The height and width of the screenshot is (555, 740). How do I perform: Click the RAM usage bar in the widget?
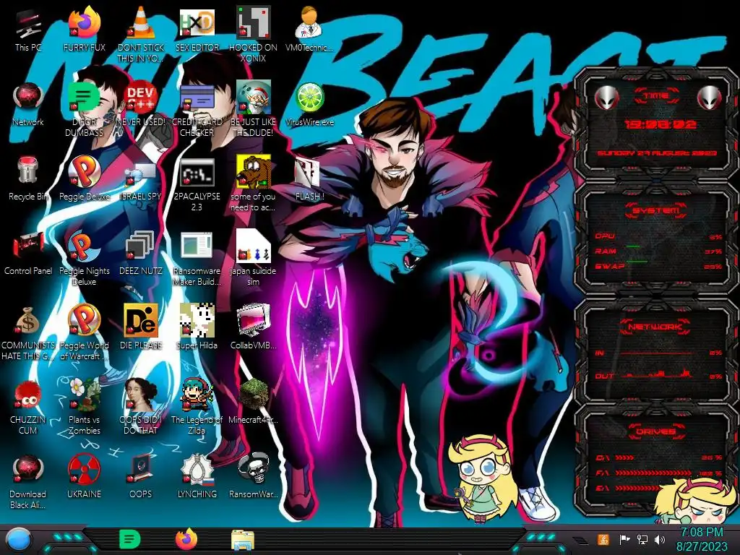pos(633,247)
